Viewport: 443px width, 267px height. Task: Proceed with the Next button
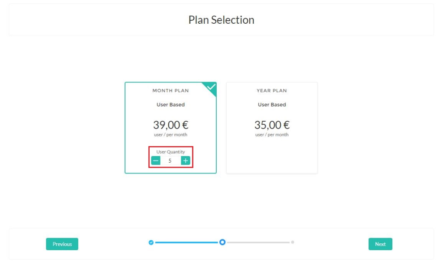[x=380, y=244]
